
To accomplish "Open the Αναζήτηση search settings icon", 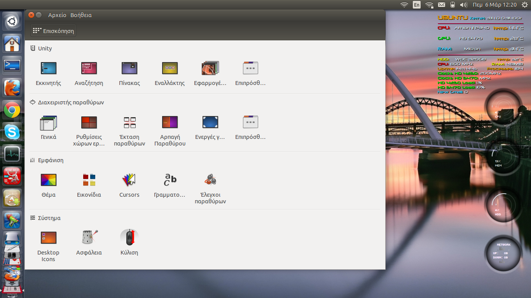I will point(89,69).
